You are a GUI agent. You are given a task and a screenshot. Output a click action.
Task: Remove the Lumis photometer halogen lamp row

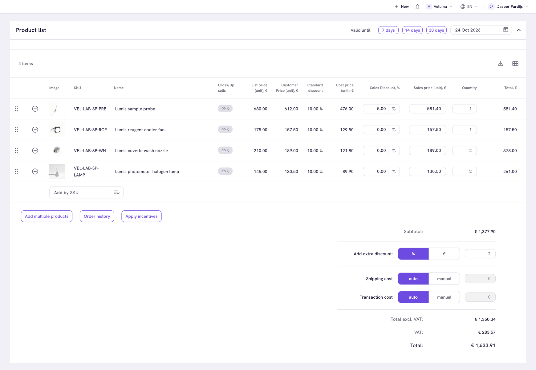[x=35, y=171]
